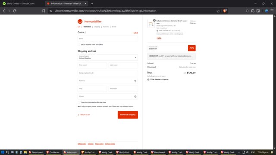Check 'Email me with news and offers'

pos(79,45)
